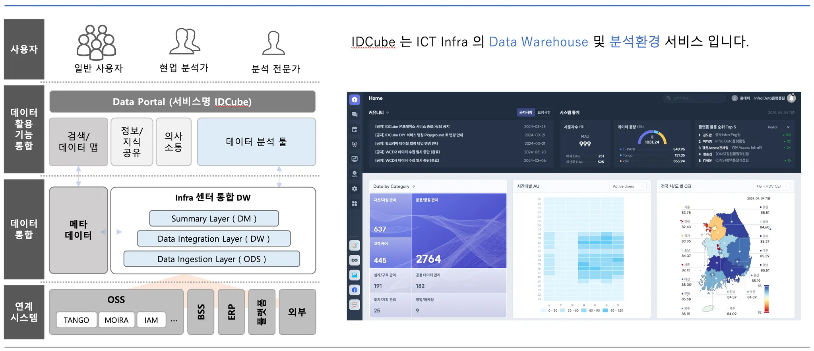Image resolution: width=814 pixels, height=351 pixels.
Task: Open the antenna tower sidebar icon
Action: click(x=355, y=144)
